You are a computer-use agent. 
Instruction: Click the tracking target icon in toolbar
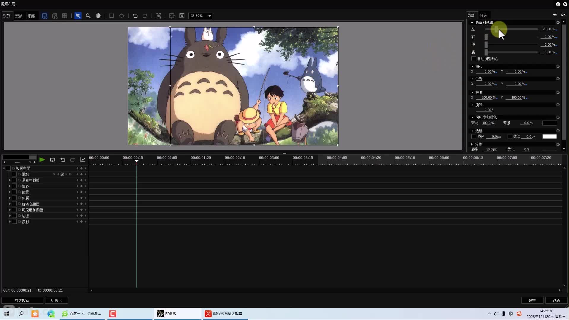[158, 16]
